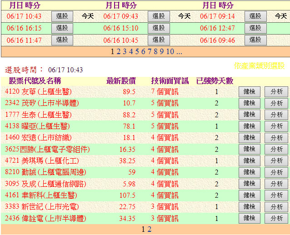Image resolution: width=290 pixels, height=235 pixels.
Task: Click 分析 for 2342 茂矽
Action: click(276, 103)
